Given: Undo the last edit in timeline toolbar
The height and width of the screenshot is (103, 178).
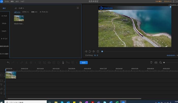Looking at the screenshot, I should 8,63.
